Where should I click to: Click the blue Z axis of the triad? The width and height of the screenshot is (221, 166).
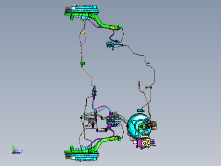point(17,153)
